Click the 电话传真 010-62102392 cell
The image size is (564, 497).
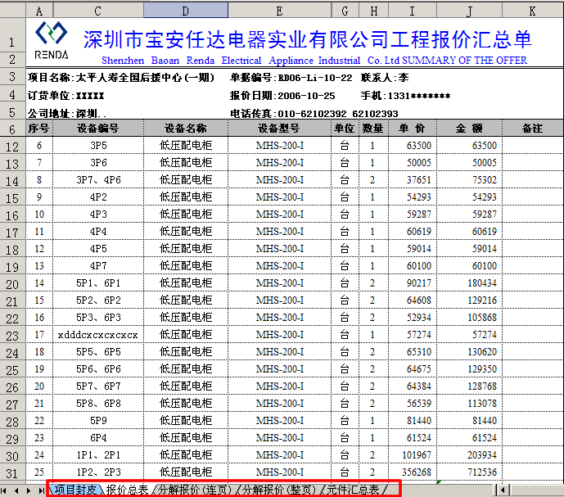(x=314, y=114)
